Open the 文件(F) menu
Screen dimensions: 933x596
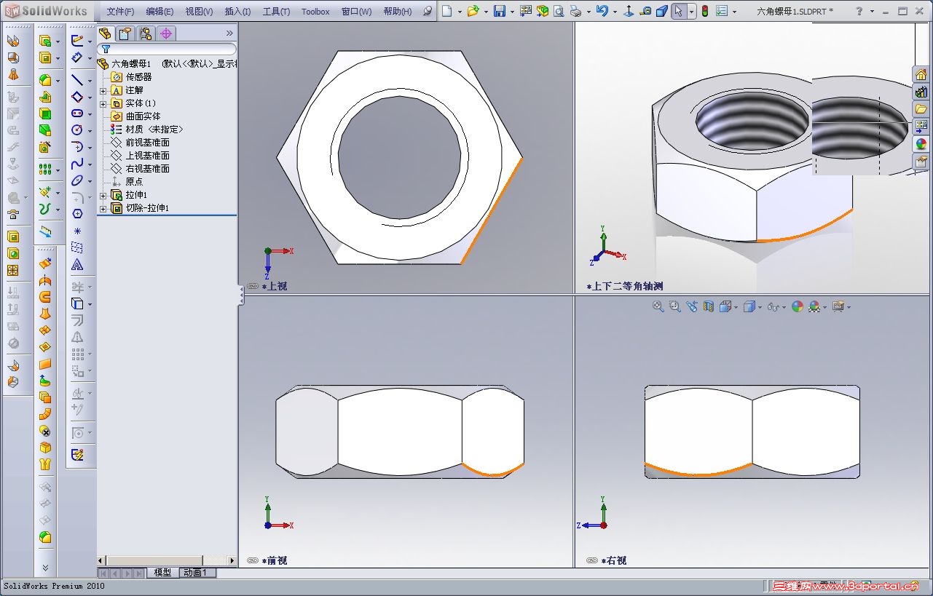click(120, 12)
